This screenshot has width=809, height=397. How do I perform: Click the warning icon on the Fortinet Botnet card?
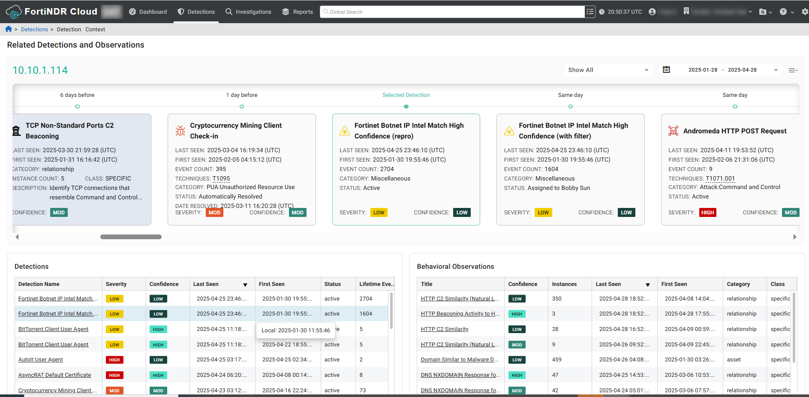345,131
